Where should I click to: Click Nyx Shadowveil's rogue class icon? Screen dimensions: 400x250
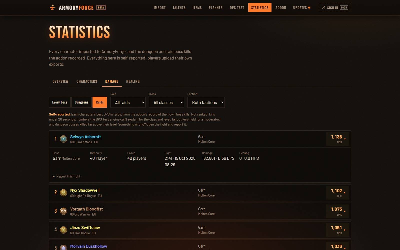[63, 192]
